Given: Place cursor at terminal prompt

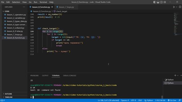Looking at the screenshot, I should (33, 97).
